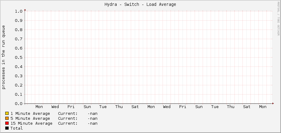Click the red 15 Minute Average swatch
The width and height of the screenshot is (281, 133).
click(7, 123)
